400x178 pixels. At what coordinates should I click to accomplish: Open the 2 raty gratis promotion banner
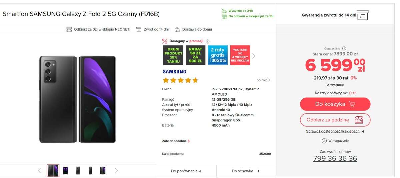pos(218,55)
